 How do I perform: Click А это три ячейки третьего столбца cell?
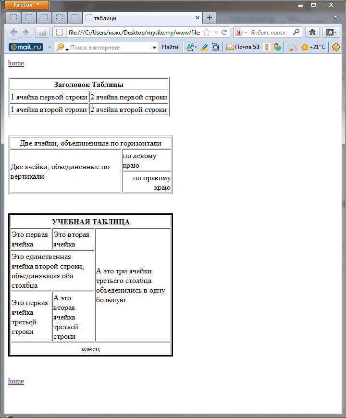tap(133, 285)
